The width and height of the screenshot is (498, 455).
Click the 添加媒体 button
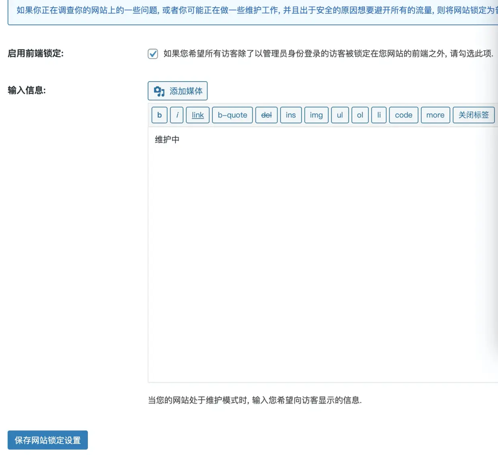pyautogui.click(x=178, y=91)
